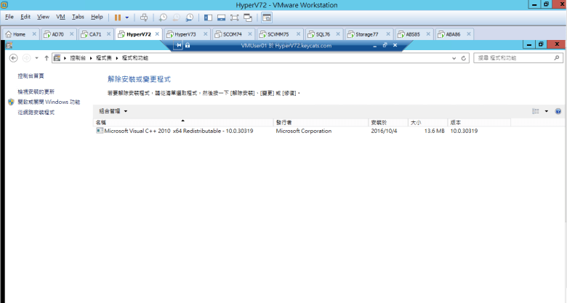Pin the remote connection bar

(x=179, y=45)
